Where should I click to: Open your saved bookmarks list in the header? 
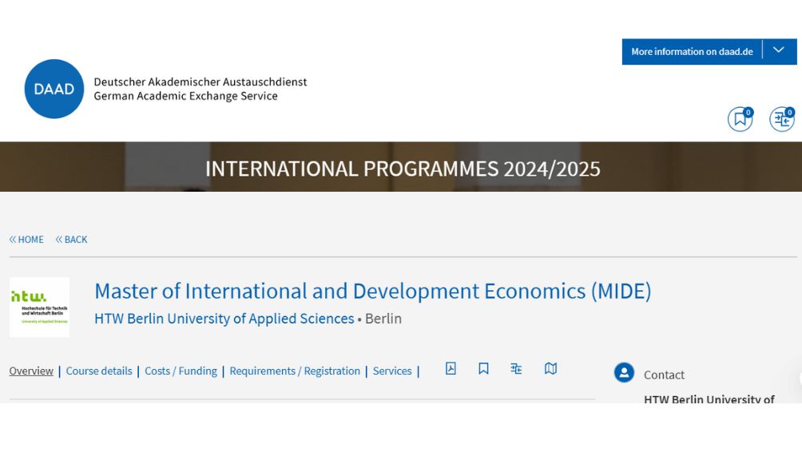click(x=740, y=118)
